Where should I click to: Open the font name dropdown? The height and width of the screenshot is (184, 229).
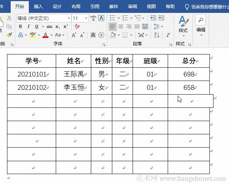[69, 18]
